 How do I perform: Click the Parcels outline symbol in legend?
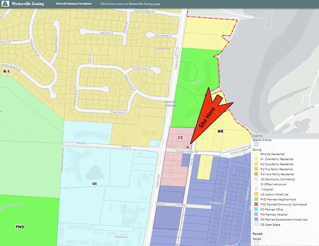click(256, 243)
